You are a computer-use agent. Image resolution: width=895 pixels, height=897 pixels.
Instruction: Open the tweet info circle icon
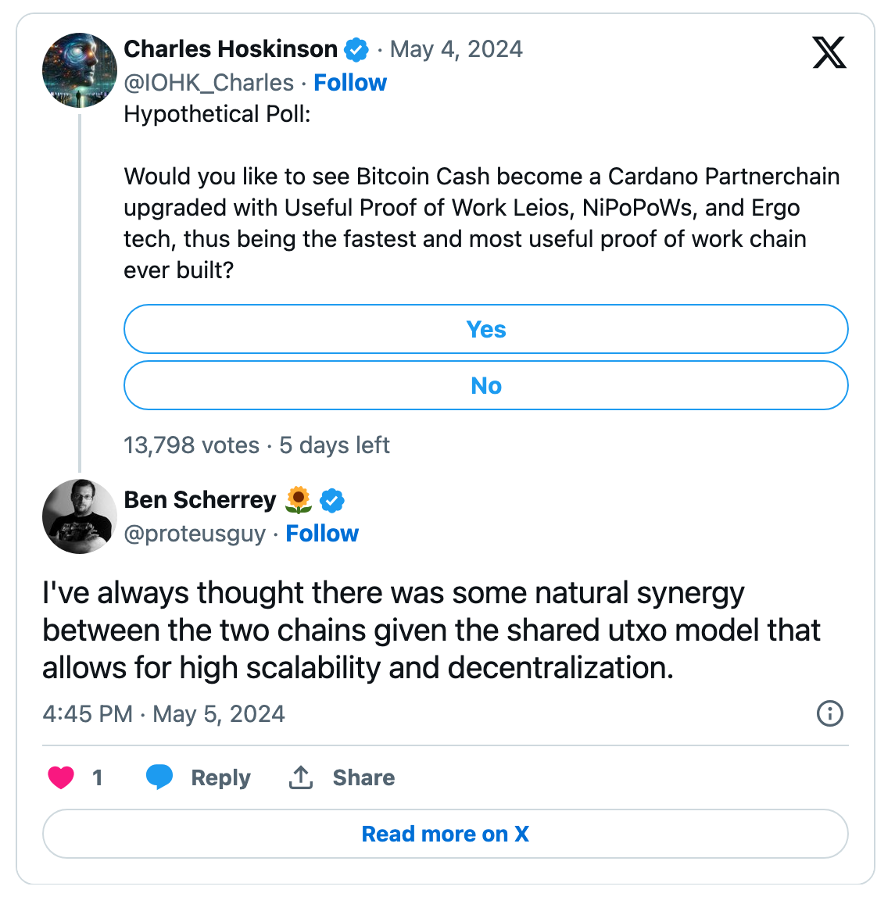pyautogui.click(x=829, y=713)
